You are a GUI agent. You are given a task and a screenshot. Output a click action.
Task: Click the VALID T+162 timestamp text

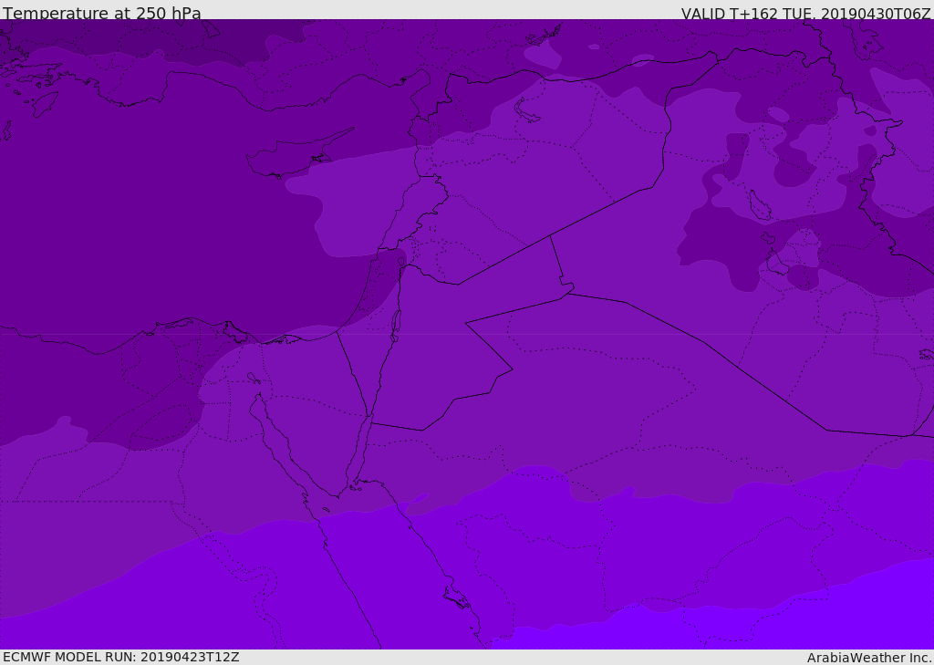805,13
